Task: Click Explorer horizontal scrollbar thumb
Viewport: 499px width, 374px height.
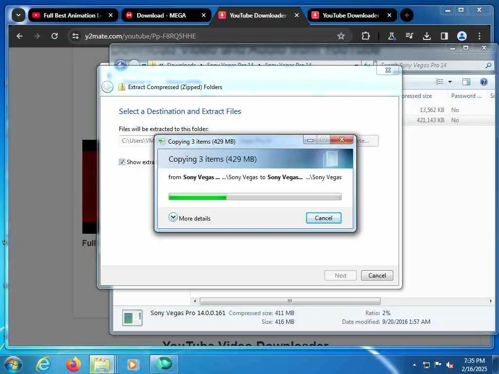Action: 289,301
